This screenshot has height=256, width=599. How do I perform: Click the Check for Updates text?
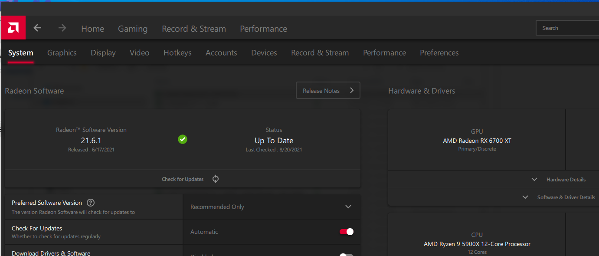pos(183,179)
